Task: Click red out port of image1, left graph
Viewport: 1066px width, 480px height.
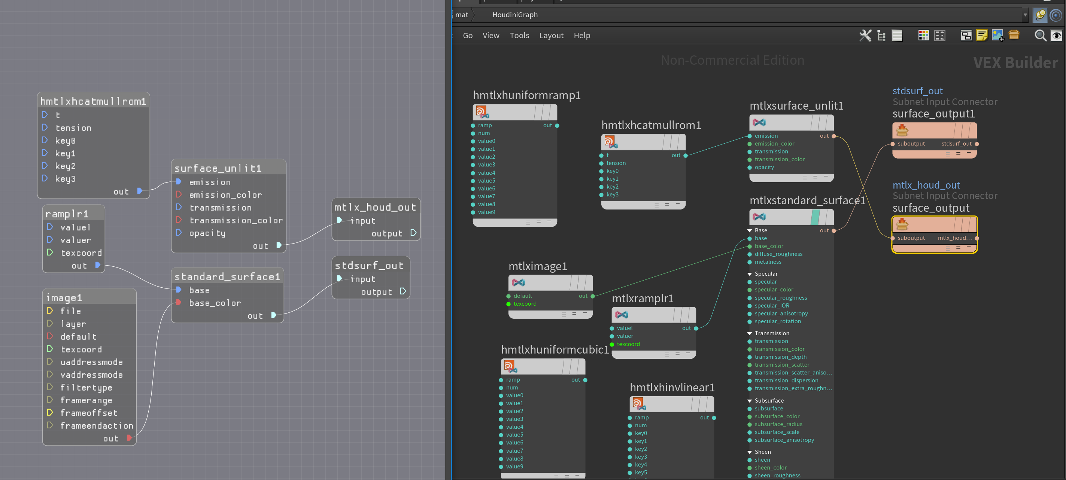Action: [x=129, y=437]
